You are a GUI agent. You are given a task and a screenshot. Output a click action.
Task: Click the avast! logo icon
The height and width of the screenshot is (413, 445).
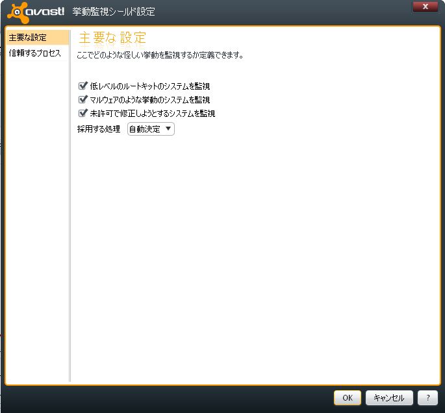[36, 12]
